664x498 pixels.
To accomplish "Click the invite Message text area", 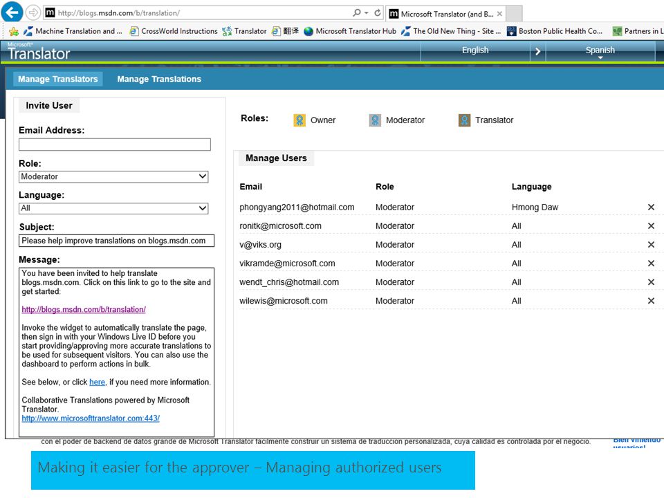I will 116,352.
